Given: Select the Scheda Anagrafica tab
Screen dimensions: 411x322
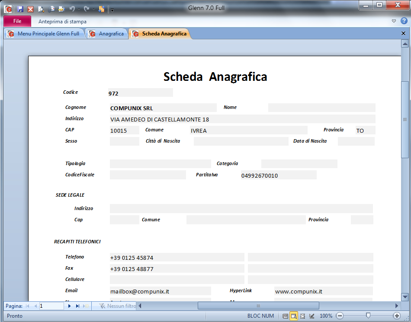Looking at the screenshot, I should tap(161, 34).
